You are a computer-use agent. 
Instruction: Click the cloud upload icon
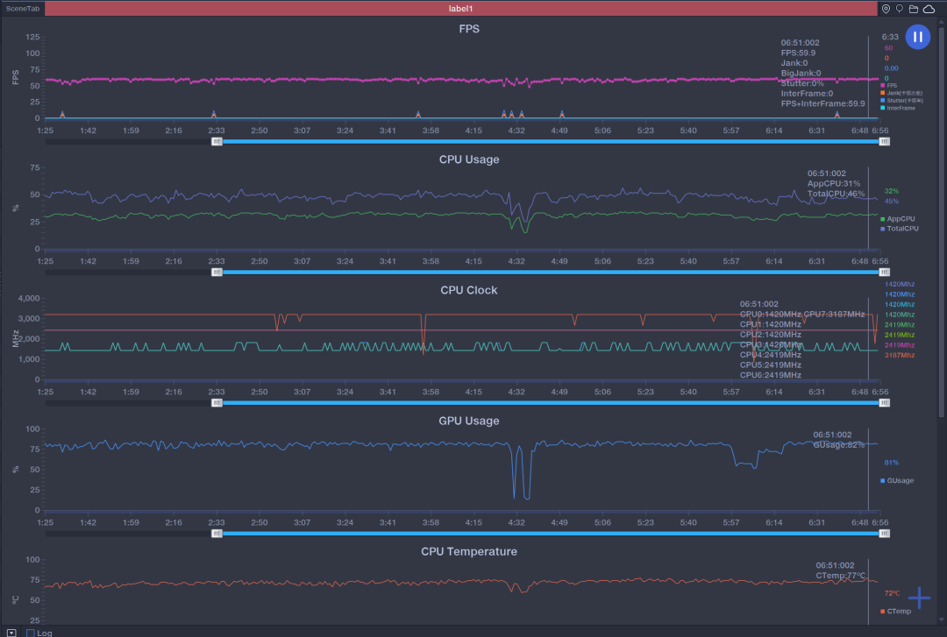coord(929,9)
